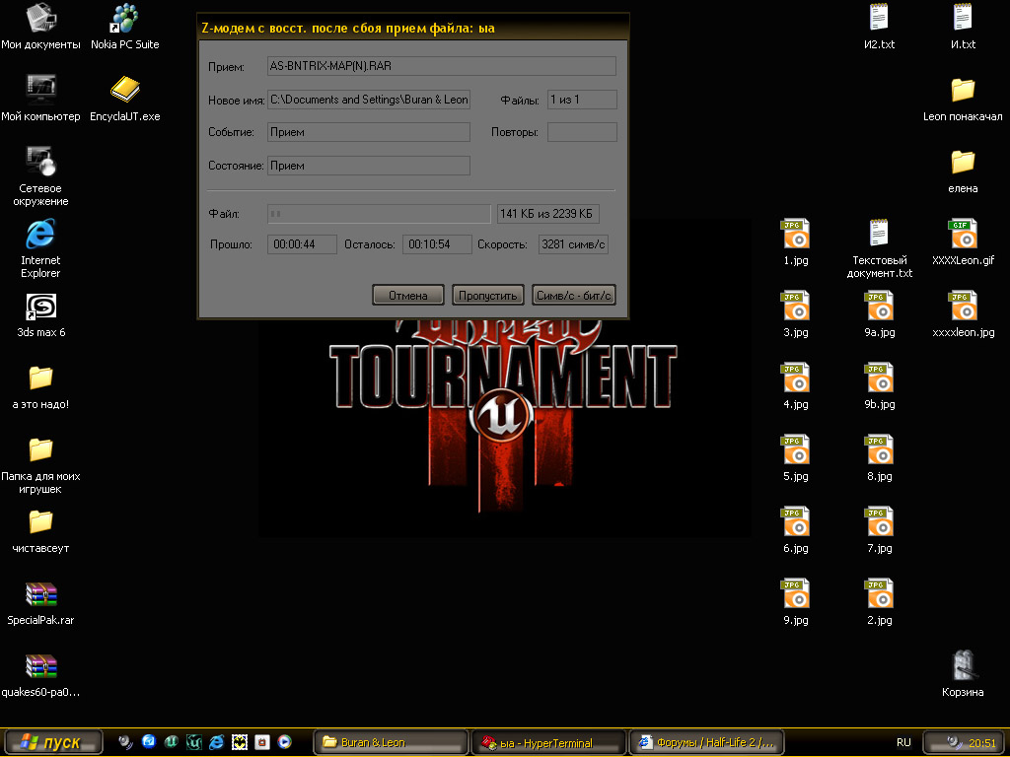This screenshot has width=1010, height=757.
Task: Switch to ыа - HyperTerminal taskbar window
Action: 548,743
